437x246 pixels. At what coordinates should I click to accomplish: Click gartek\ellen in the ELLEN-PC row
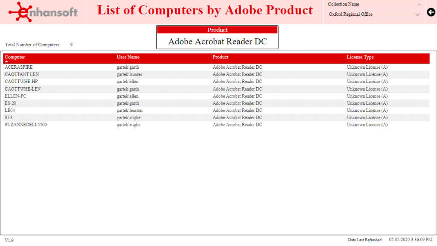(127, 96)
